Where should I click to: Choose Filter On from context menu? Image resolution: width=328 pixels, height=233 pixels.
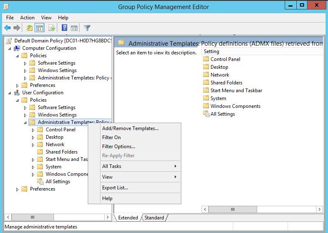[x=134, y=137]
